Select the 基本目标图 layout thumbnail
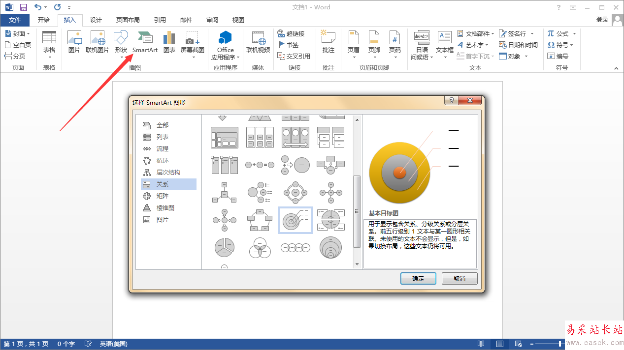 point(296,220)
